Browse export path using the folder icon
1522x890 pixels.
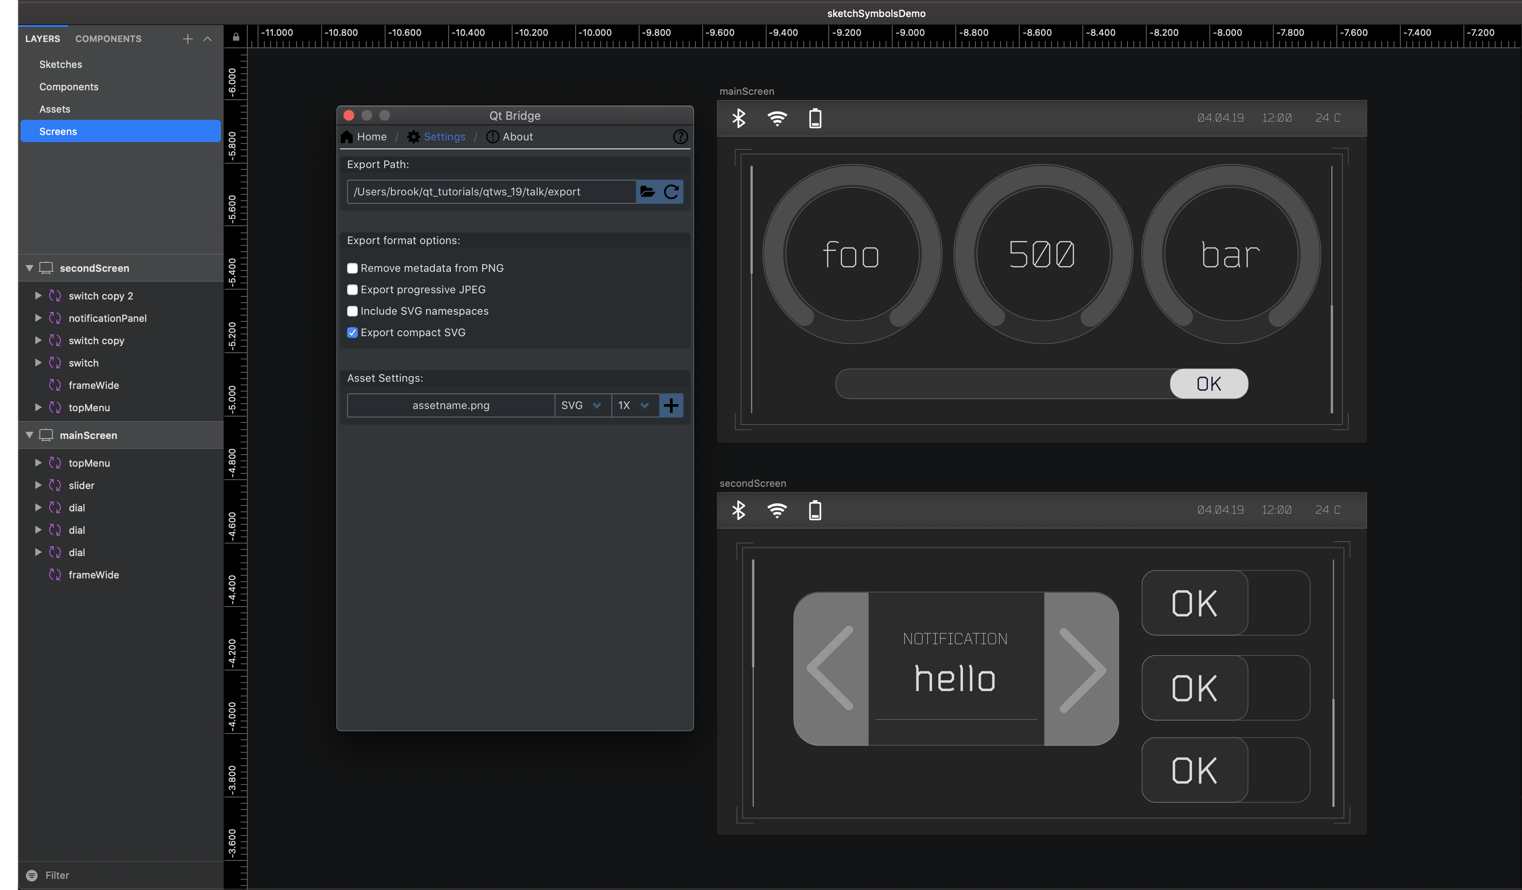[x=648, y=192]
